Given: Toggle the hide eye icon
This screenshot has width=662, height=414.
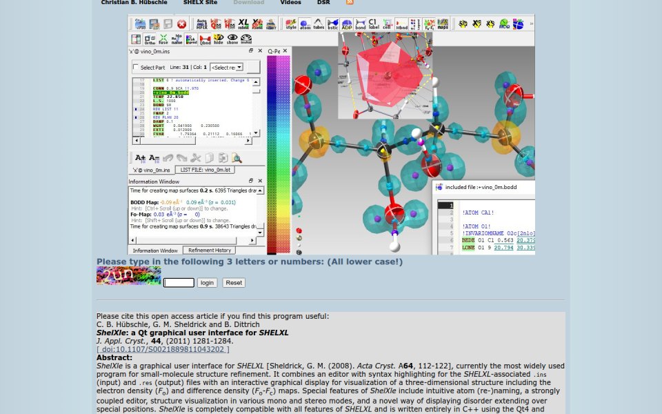Looking at the screenshot, I should point(219,39).
